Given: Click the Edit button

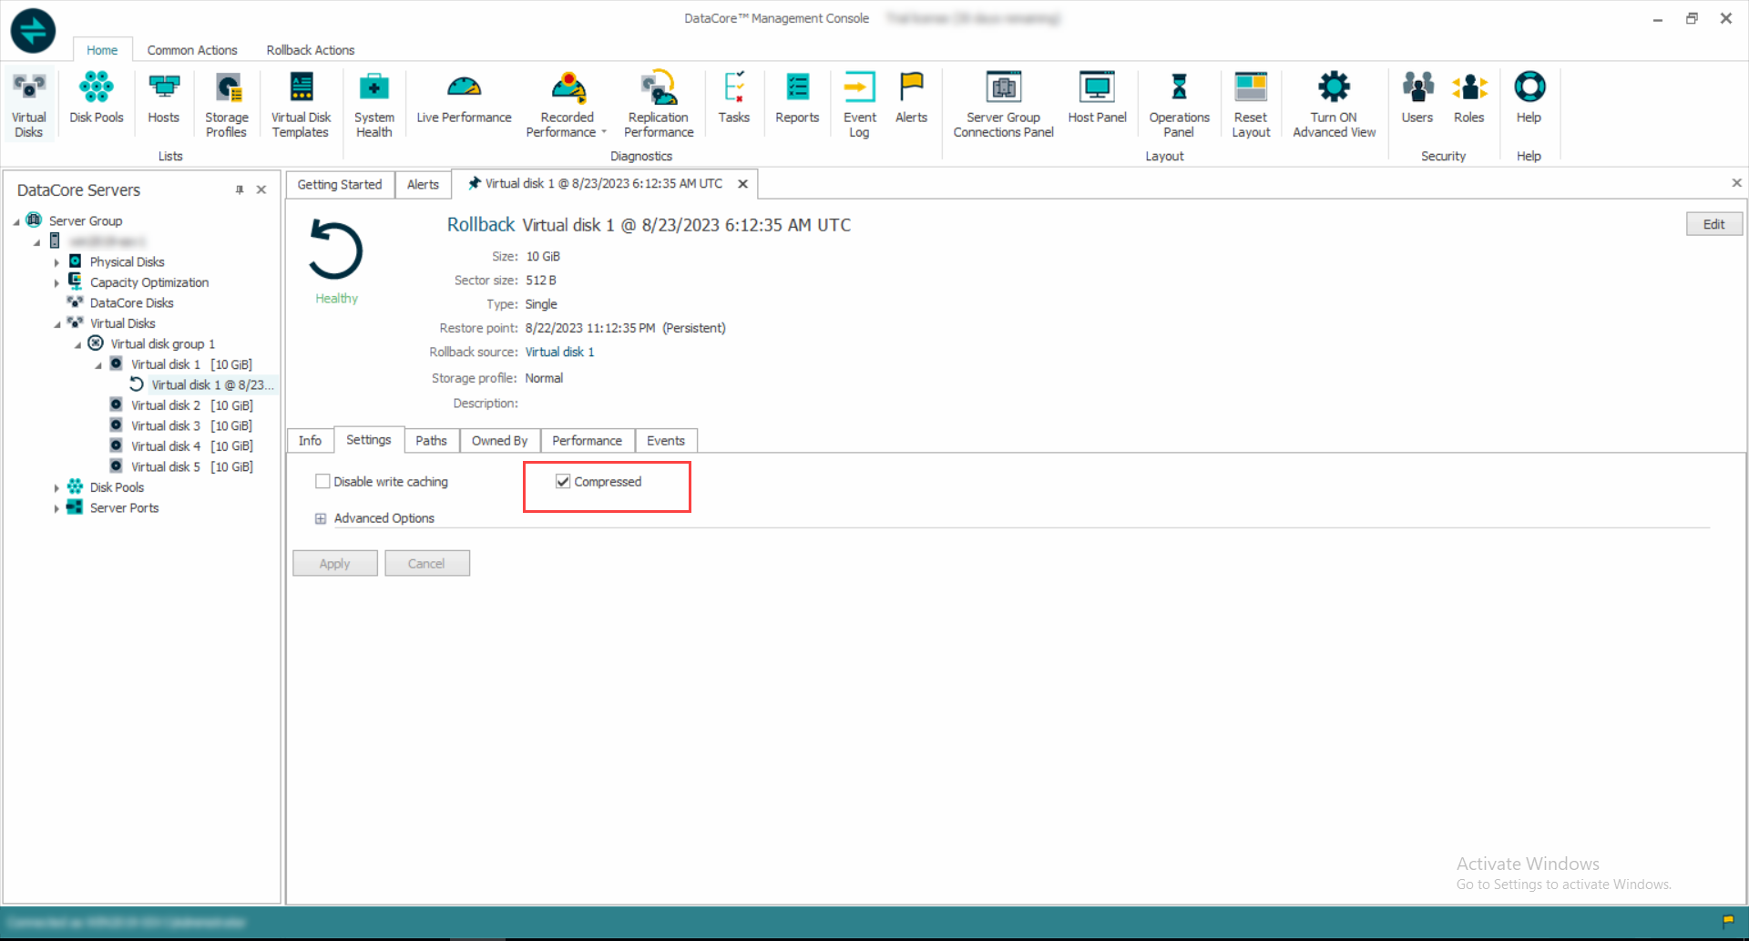Looking at the screenshot, I should (x=1713, y=224).
